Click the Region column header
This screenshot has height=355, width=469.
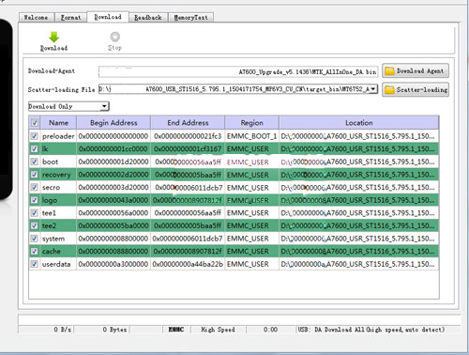(x=251, y=123)
